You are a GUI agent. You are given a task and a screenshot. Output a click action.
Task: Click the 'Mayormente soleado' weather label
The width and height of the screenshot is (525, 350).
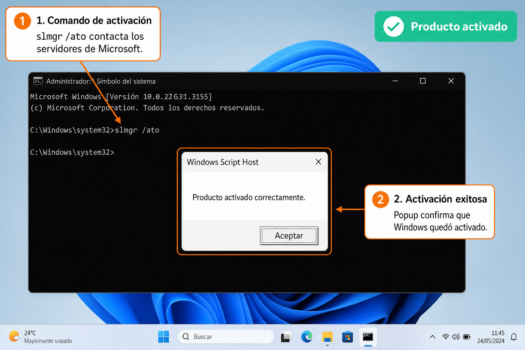(x=48, y=341)
